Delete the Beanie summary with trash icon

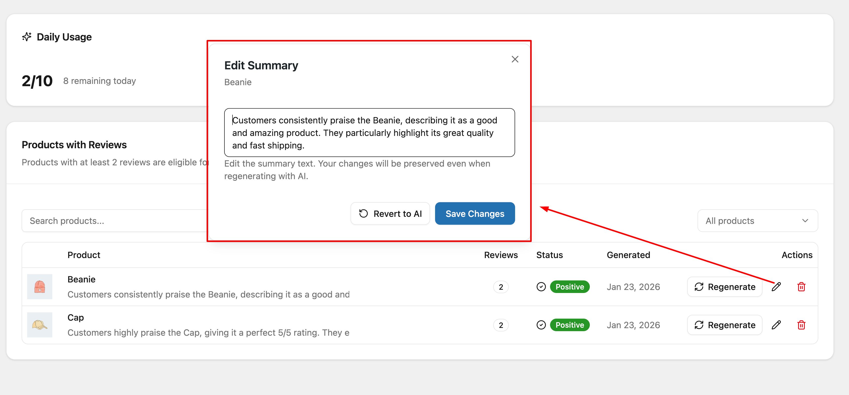[x=801, y=287]
